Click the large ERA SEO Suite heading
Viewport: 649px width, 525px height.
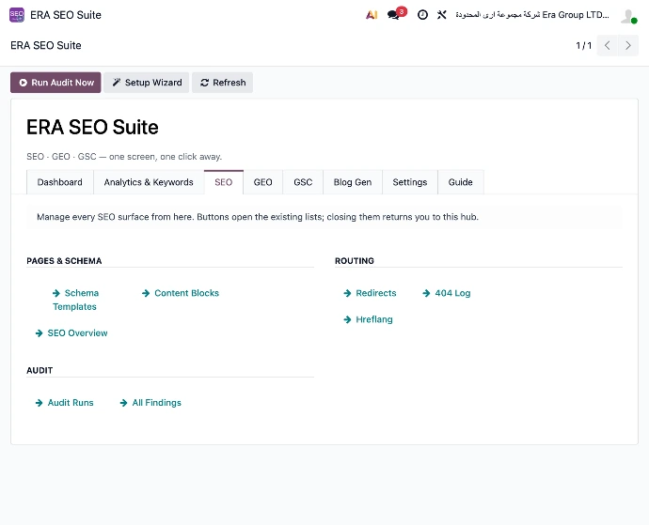tap(92, 127)
